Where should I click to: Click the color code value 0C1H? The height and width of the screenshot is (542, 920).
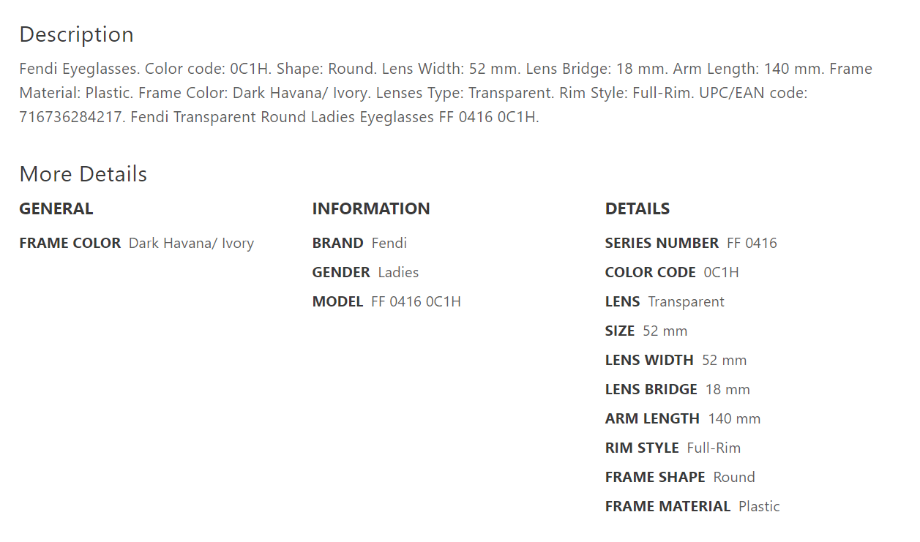(x=721, y=273)
